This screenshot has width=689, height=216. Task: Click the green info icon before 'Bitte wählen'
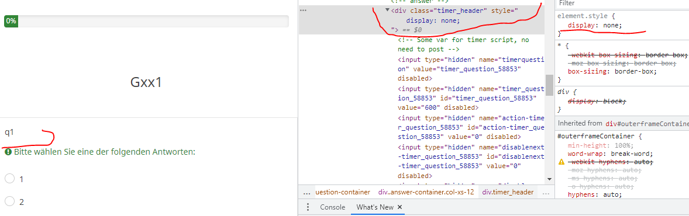click(x=8, y=152)
